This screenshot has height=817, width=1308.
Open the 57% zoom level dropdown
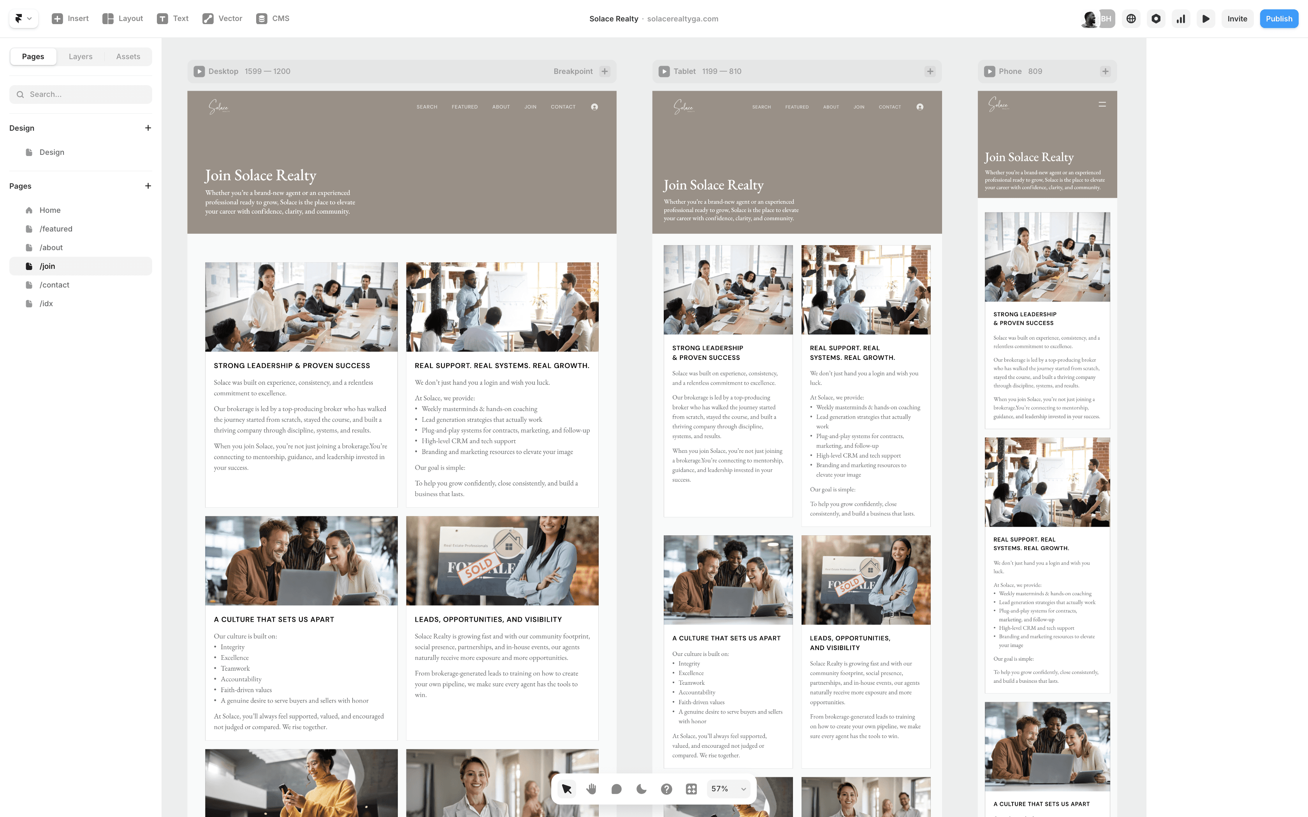click(728, 789)
